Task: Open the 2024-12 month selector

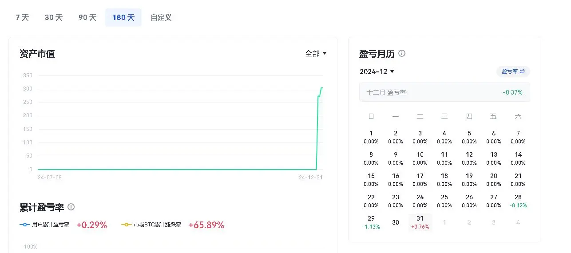Action: (x=377, y=71)
